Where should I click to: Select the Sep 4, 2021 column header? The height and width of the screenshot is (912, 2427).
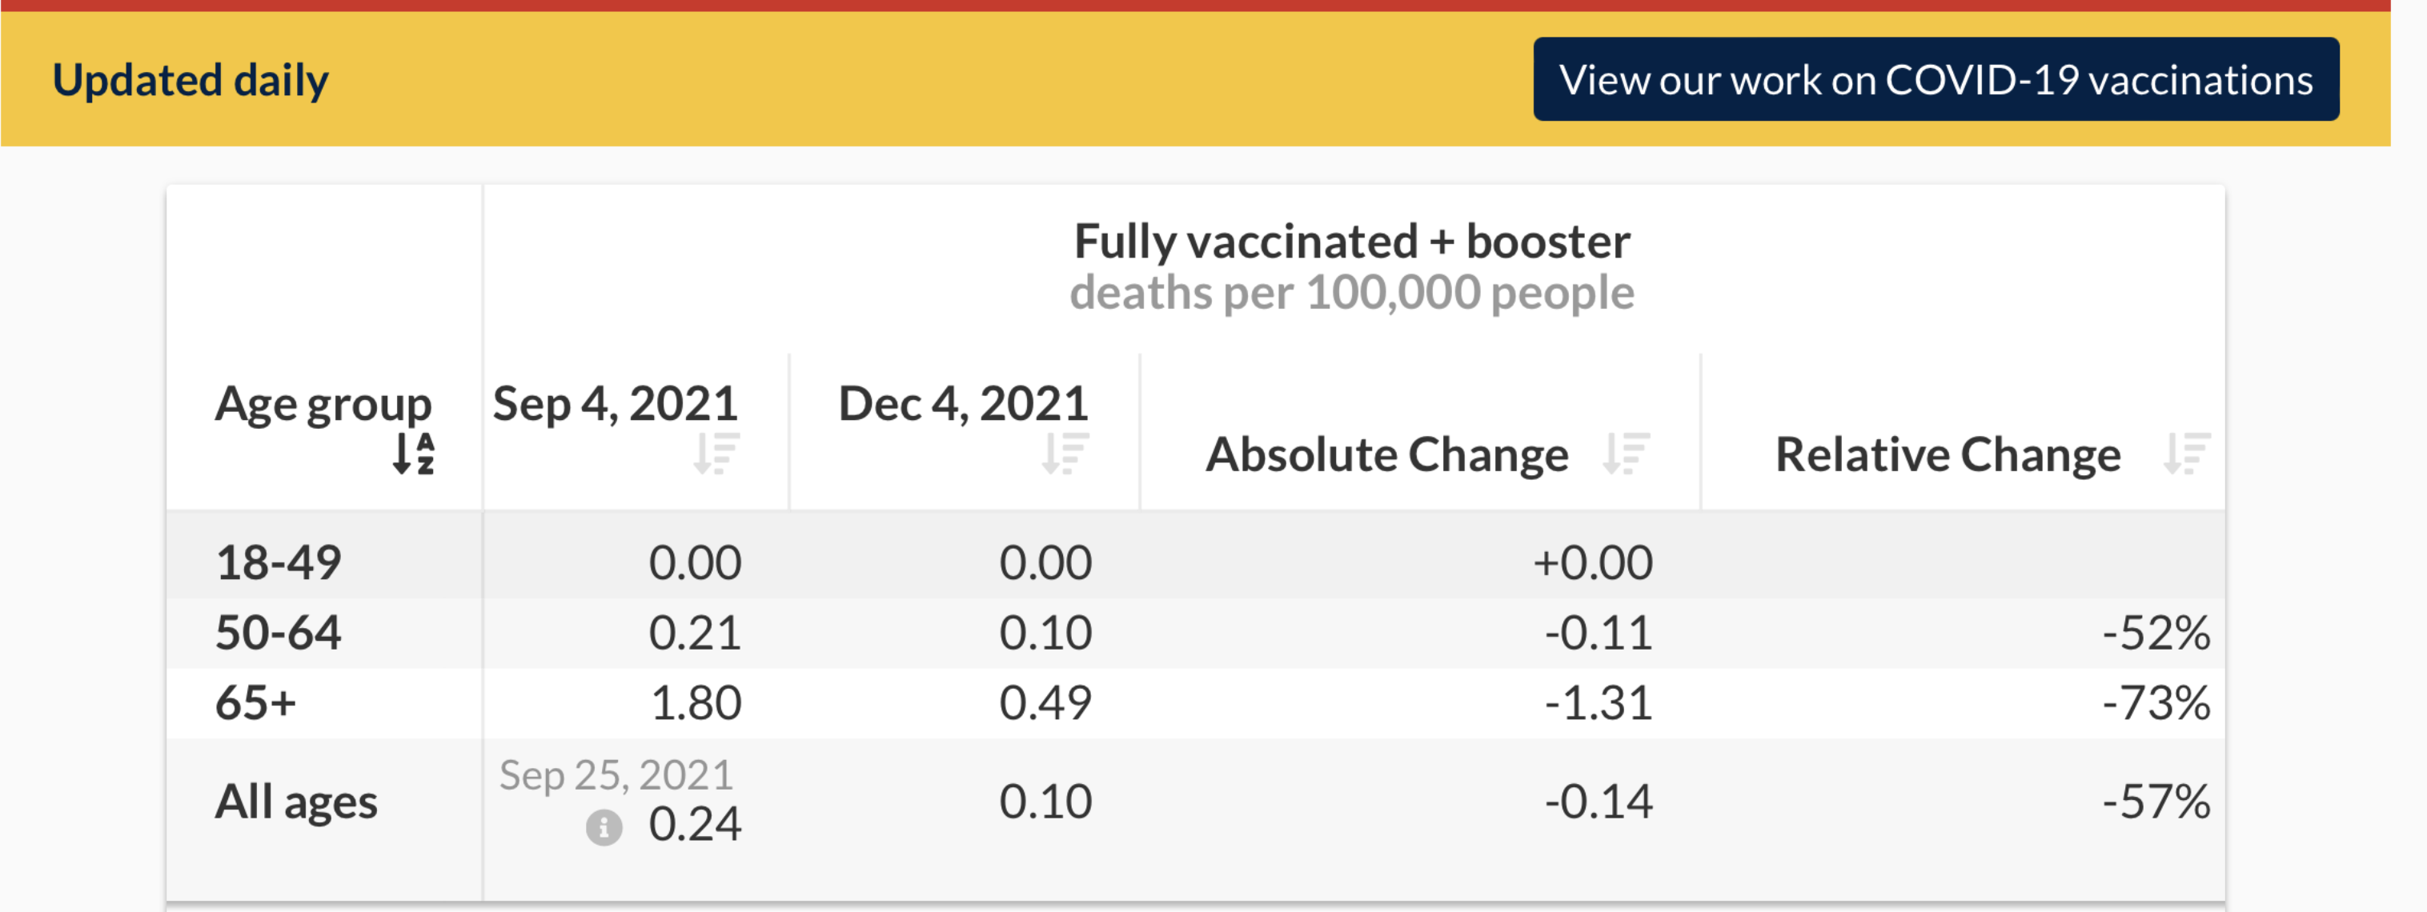pos(616,405)
